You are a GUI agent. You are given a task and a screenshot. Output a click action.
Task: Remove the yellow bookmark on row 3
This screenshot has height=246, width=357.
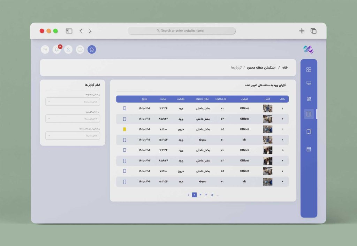pos(124,129)
